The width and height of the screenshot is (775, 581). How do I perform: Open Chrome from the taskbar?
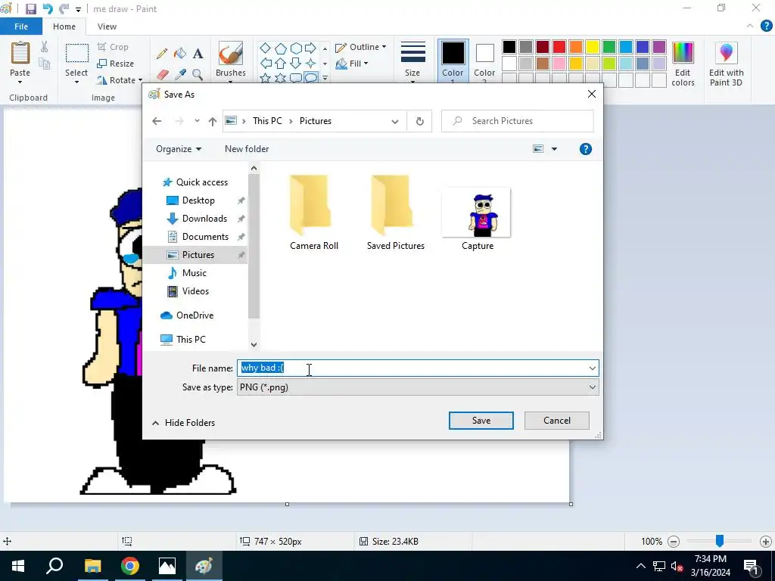(130, 566)
